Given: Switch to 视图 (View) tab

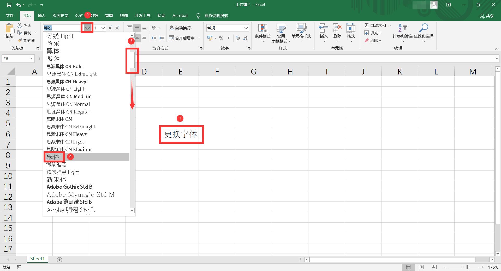Looking at the screenshot, I should 124,16.
